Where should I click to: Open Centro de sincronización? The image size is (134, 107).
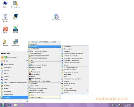[75, 56]
